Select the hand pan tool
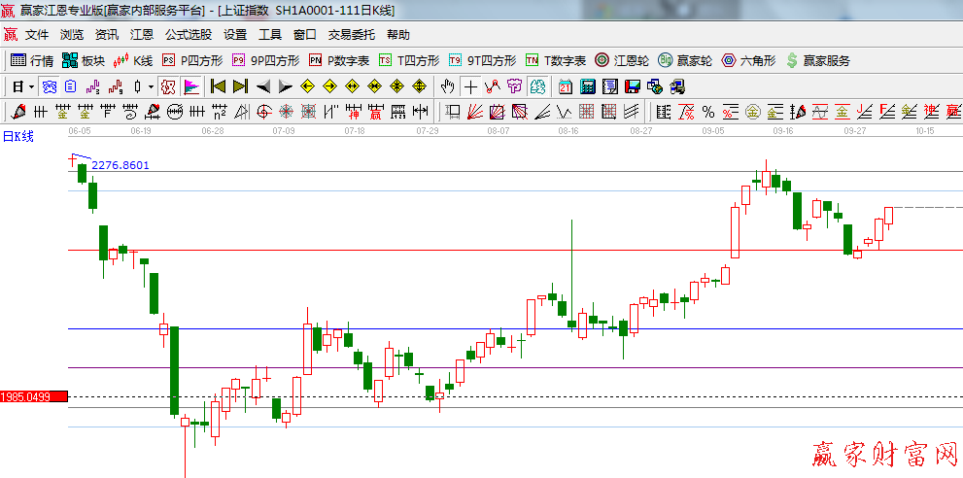The width and height of the screenshot is (963, 478). tap(448, 86)
